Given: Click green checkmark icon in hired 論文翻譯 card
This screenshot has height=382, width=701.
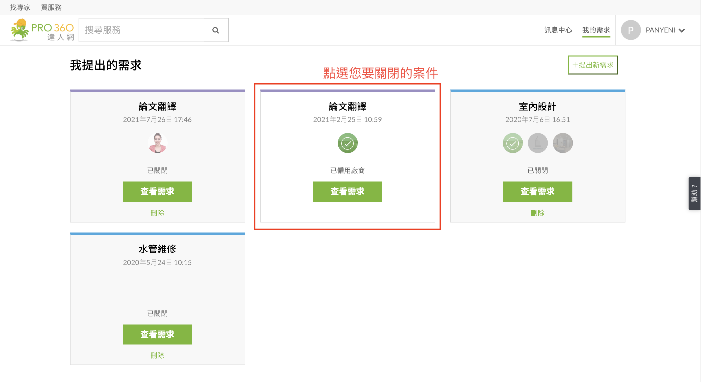Looking at the screenshot, I should tap(347, 143).
